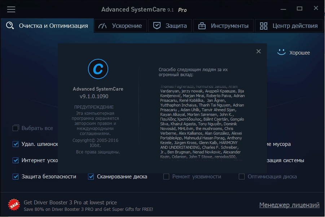This screenshot has width=325, height=217.
Task: Click Save 80% on Driver Booster text
Action: click(x=88, y=209)
